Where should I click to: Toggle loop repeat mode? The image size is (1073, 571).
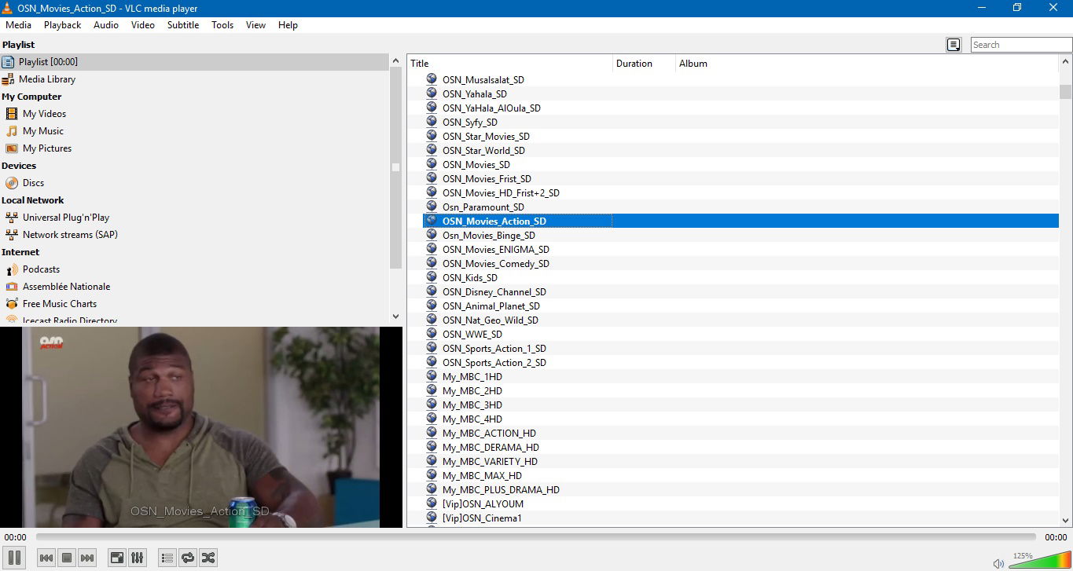[187, 558]
